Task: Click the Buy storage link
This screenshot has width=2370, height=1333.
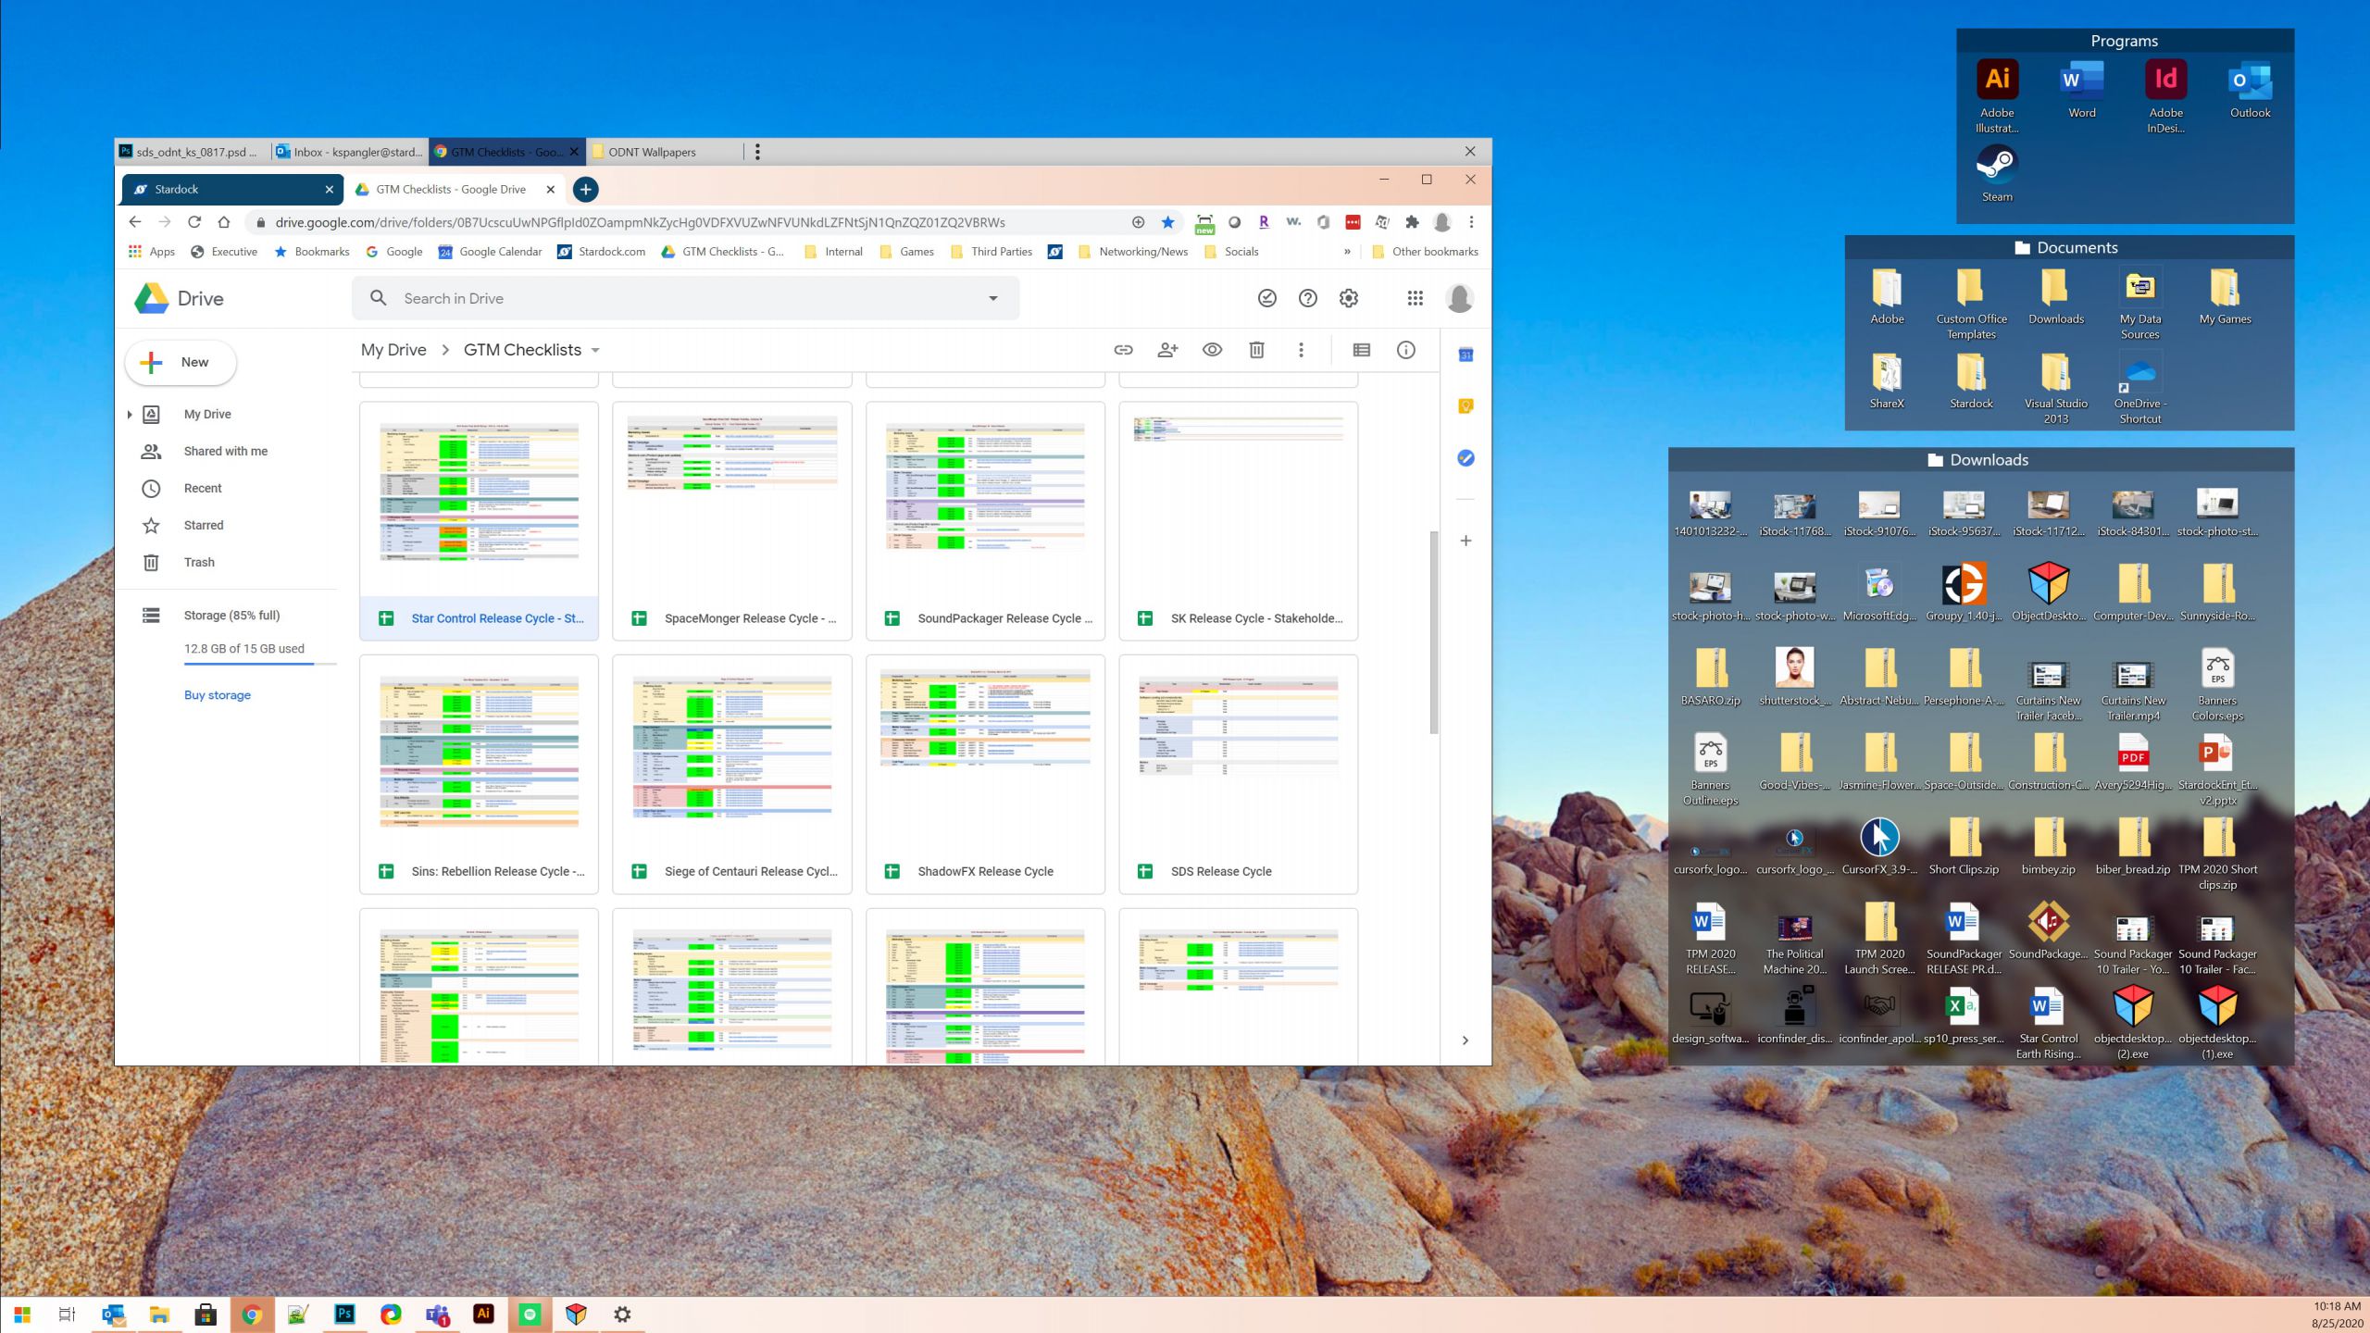Action: (x=217, y=695)
